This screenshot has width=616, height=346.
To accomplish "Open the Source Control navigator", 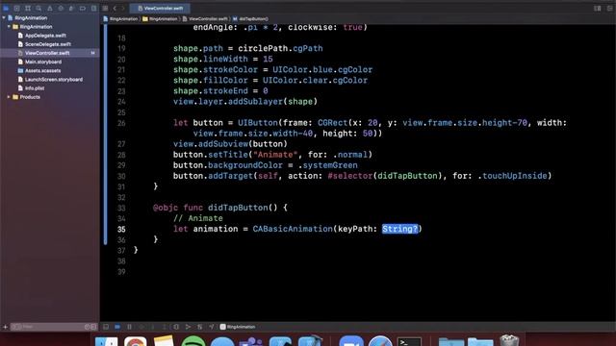I will pos(17,9).
